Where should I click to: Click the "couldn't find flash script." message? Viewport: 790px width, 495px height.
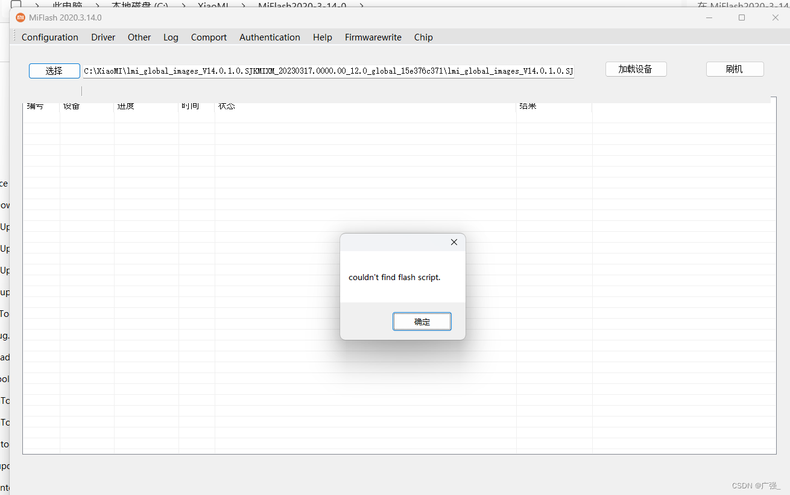click(x=394, y=278)
